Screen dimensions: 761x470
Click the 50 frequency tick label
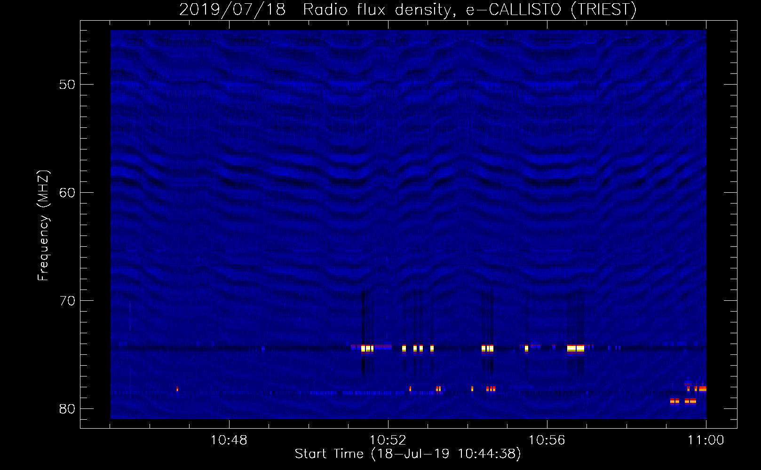click(67, 85)
